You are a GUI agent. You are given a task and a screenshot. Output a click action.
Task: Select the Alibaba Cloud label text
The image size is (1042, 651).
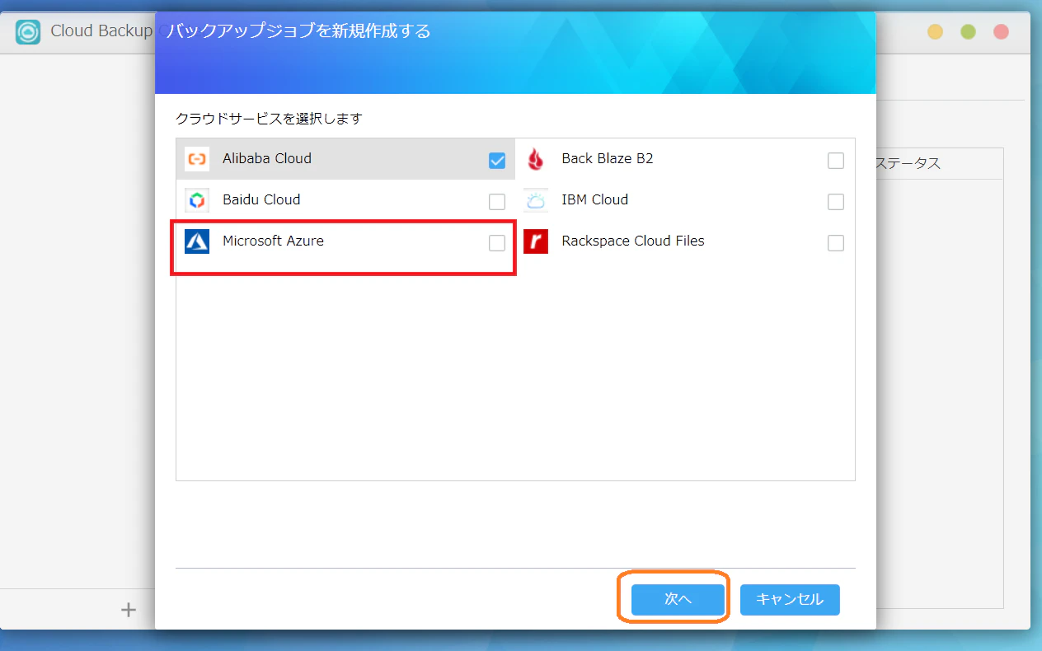coord(267,158)
